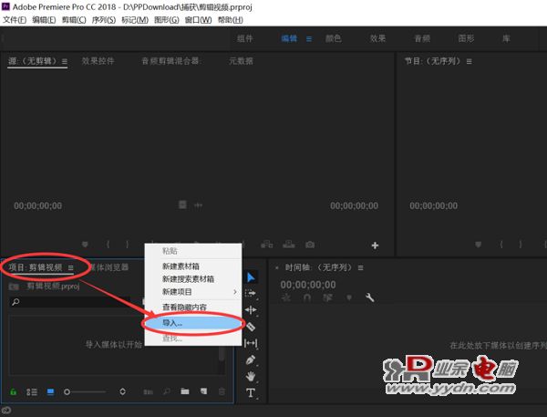
Task: Toggle timeline nest sequence insert button
Action: click(x=285, y=297)
